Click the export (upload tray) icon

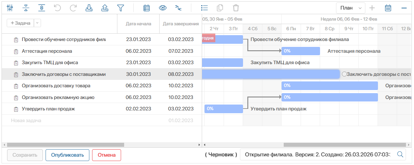point(105,8)
